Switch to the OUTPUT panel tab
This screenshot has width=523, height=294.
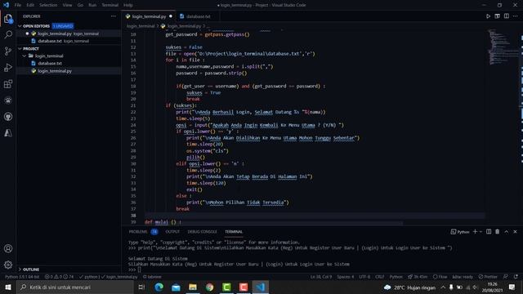click(172, 232)
